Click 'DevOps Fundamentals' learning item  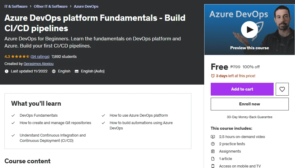pos(39,115)
